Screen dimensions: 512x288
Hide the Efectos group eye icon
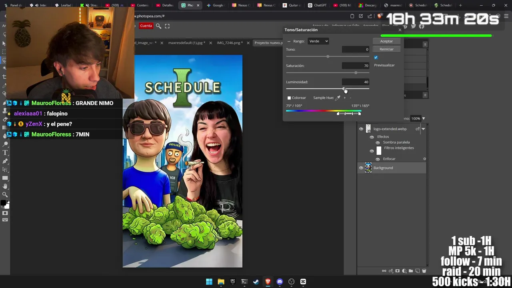372,137
